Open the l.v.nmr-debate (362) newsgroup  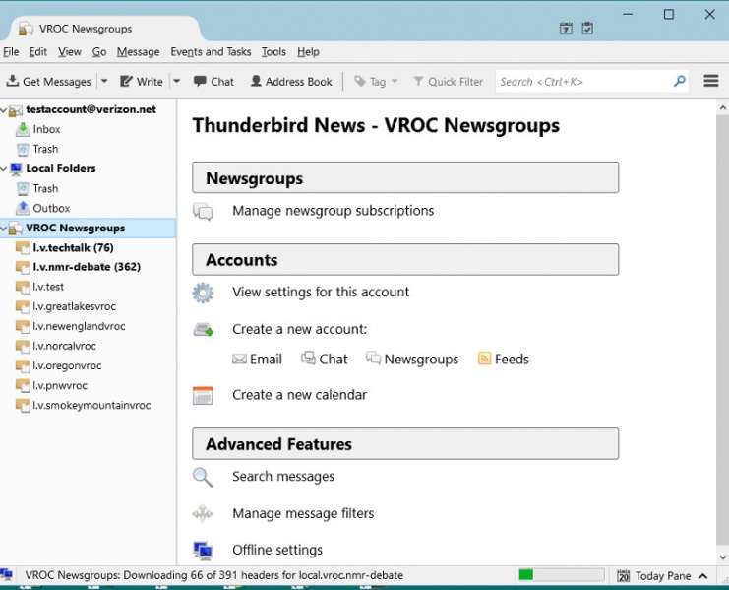click(87, 267)
